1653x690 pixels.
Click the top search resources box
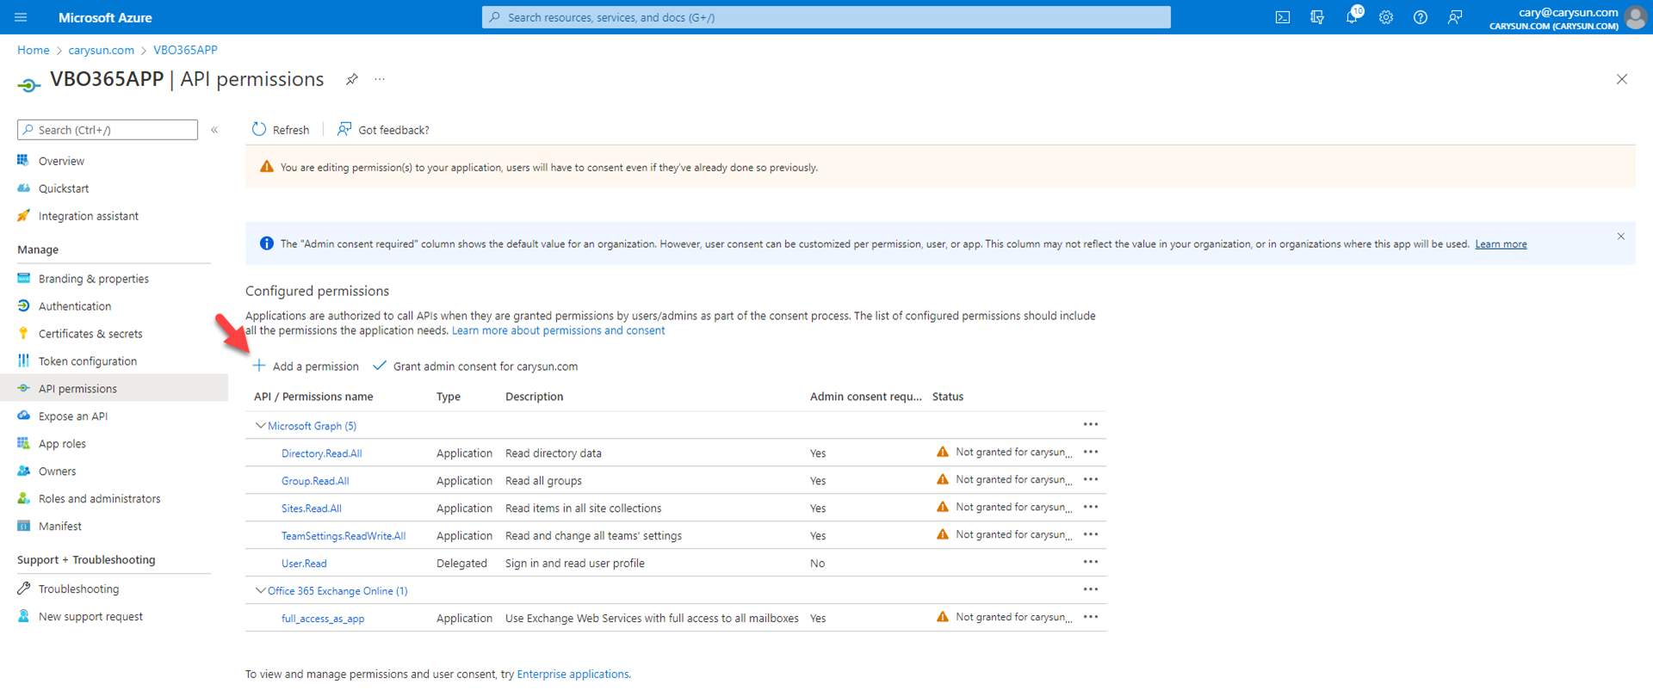(x=826, y=17)
